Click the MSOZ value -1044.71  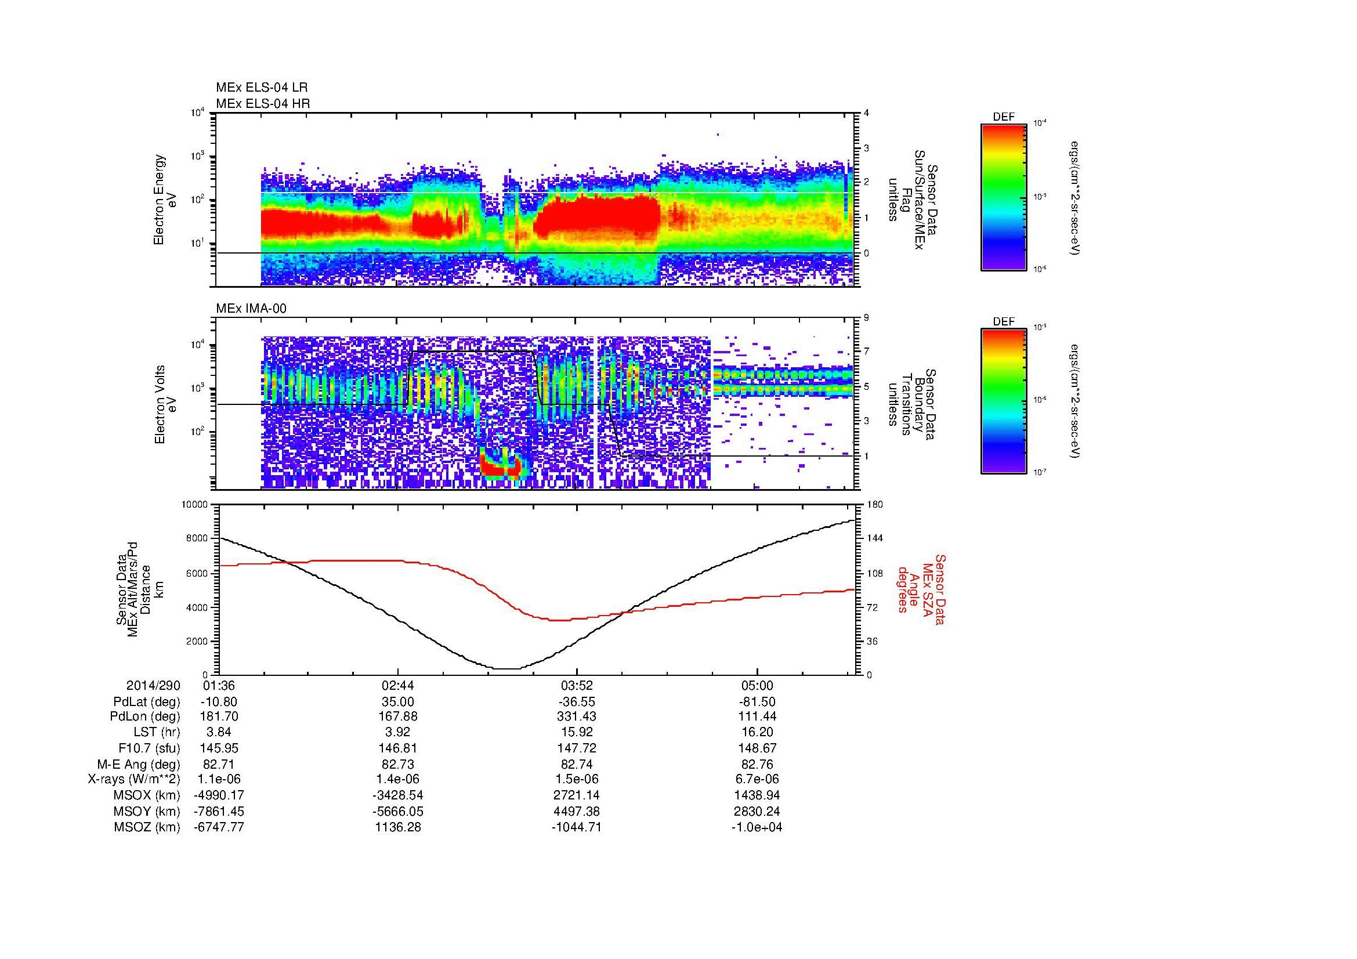point(577,827)
